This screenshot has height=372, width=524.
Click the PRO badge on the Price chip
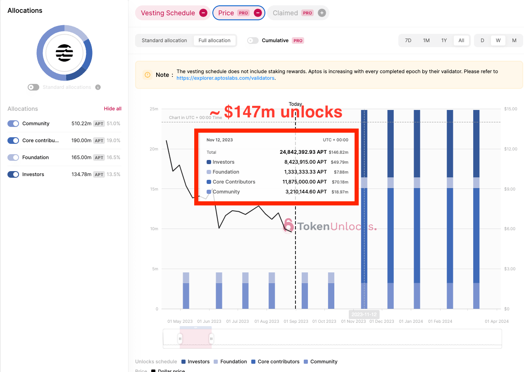click(x=243, y=13)
